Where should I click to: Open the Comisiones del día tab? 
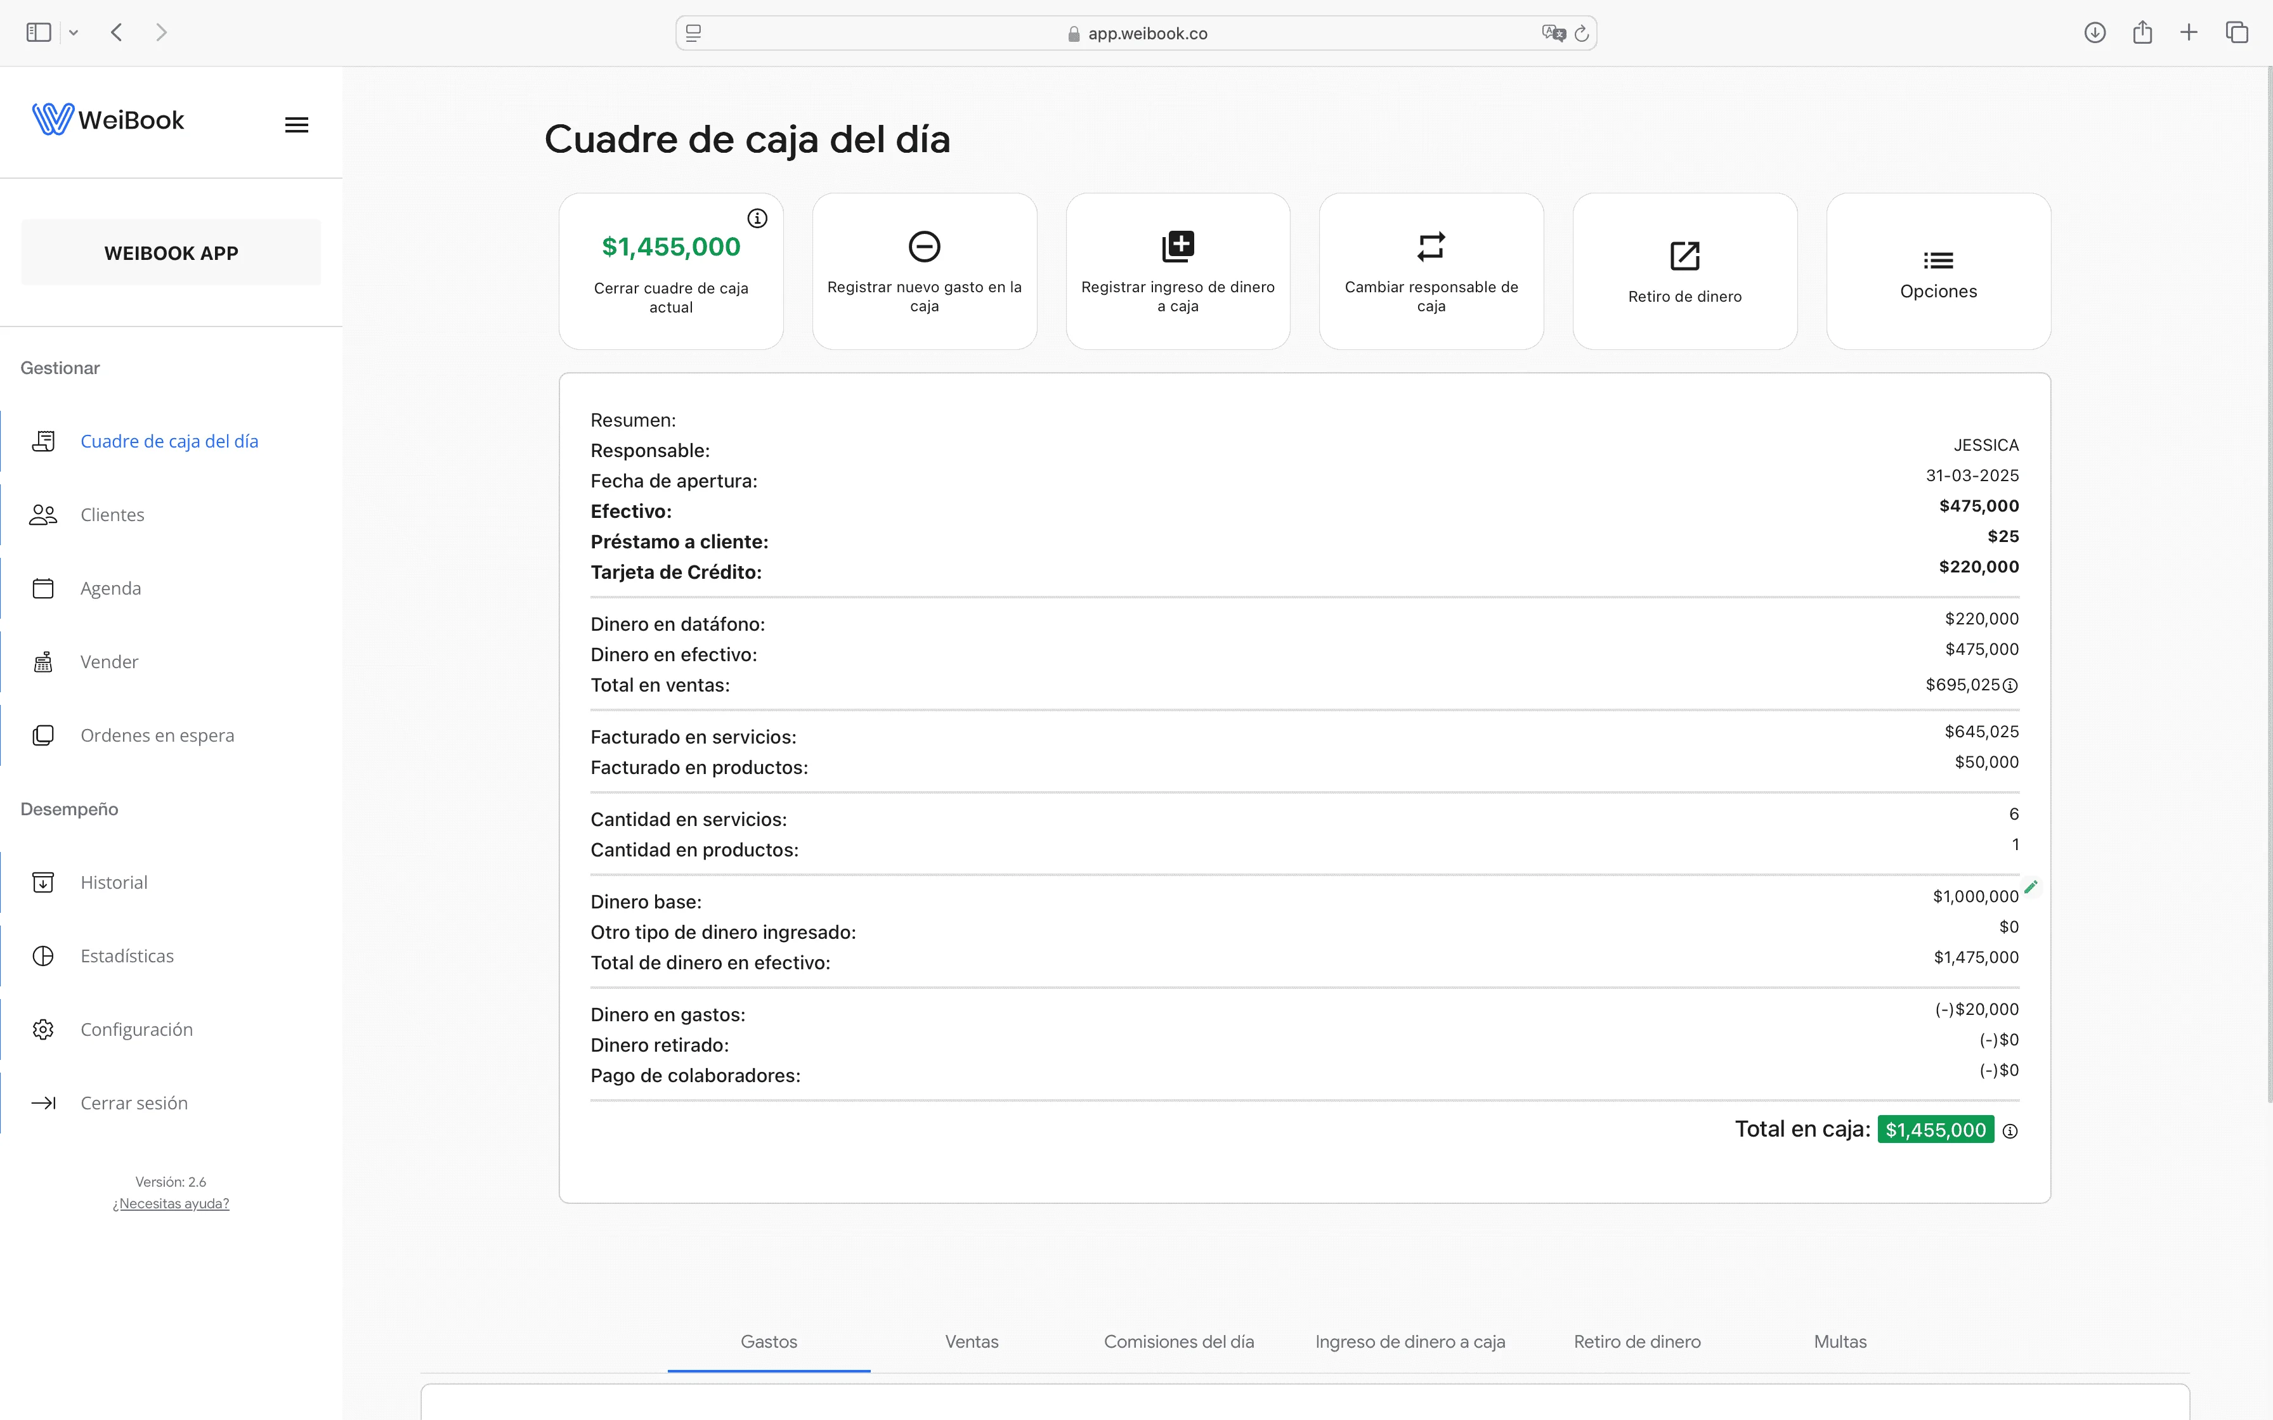(x=1179, y=1342)
